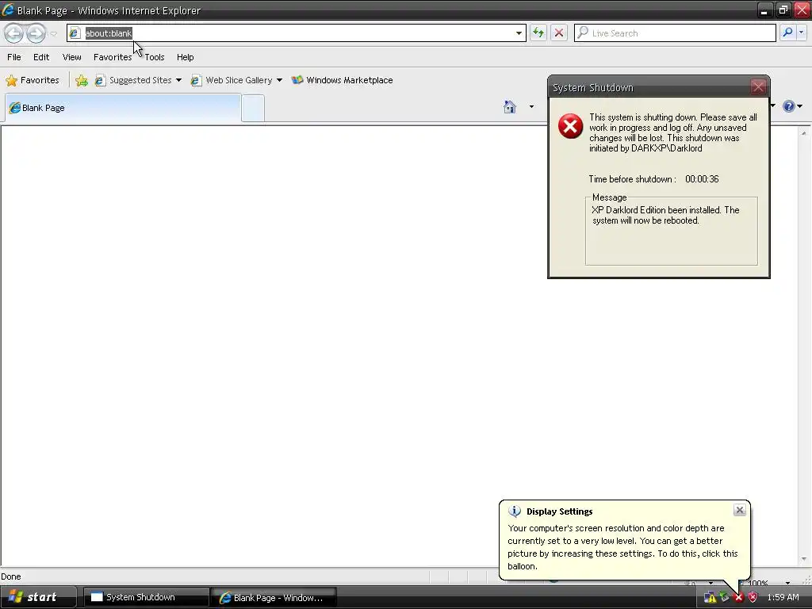Click the shutdown countdown 00:00:36

[x=702, y=179]
